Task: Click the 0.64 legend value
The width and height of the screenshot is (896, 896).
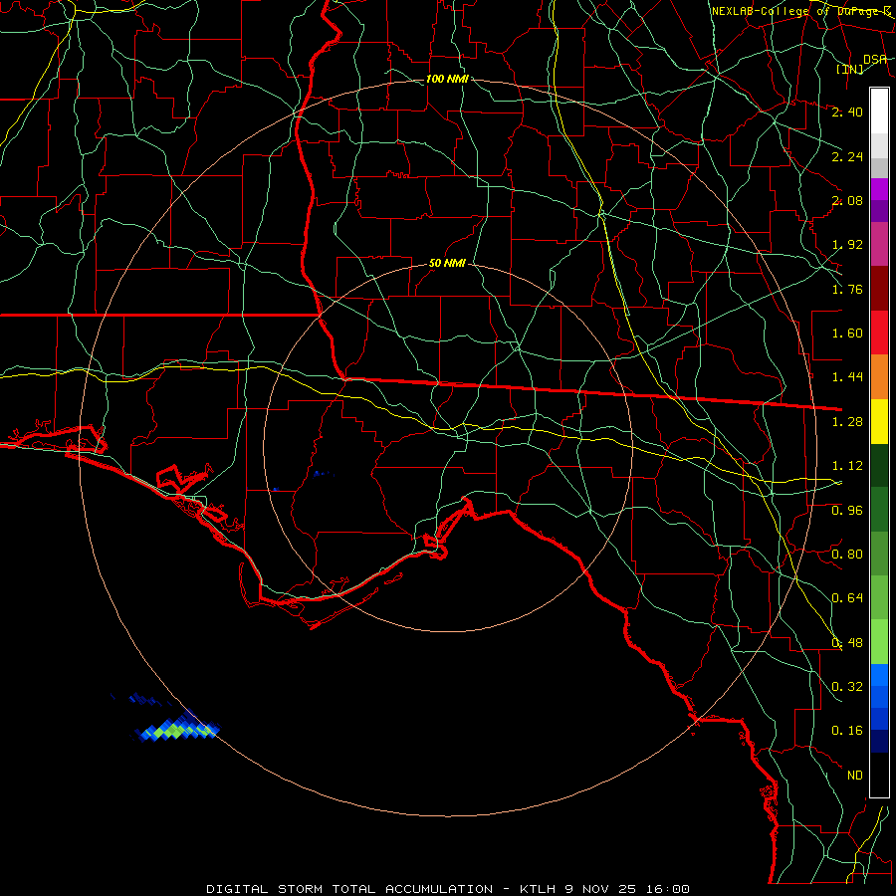Action: tap(847, 598)
